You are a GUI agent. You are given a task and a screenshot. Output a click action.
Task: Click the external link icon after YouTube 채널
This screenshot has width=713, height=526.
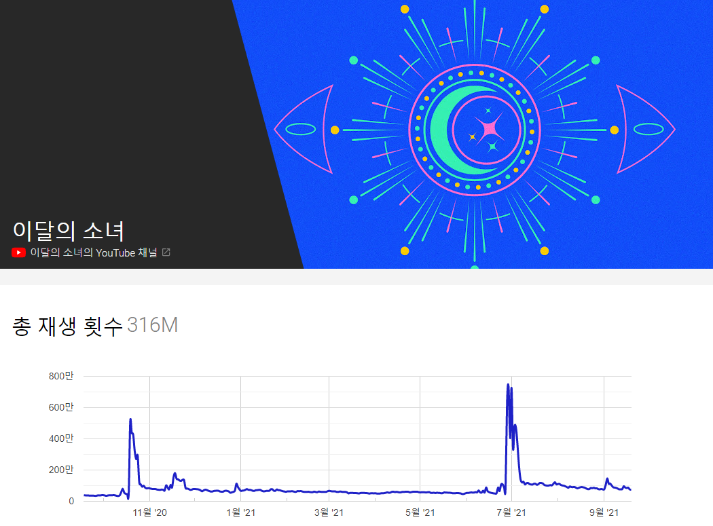coord(166,252)
